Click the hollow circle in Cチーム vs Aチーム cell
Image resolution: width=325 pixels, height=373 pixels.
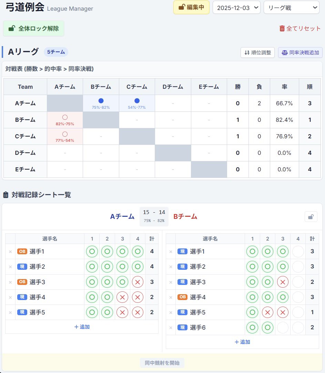click(65, 134)
